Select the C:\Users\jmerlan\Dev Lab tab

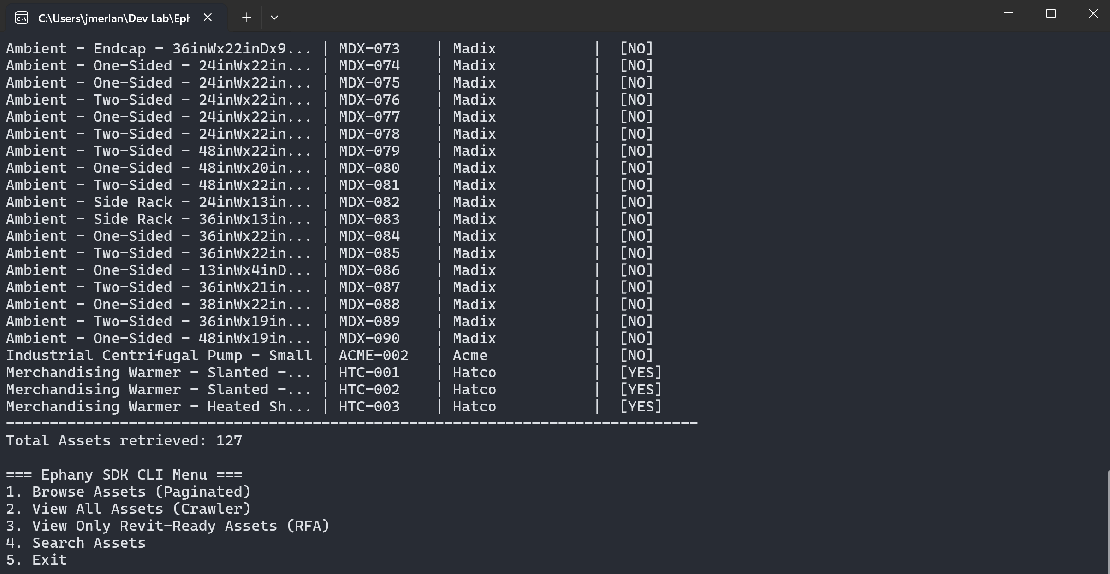coord(113,18)
